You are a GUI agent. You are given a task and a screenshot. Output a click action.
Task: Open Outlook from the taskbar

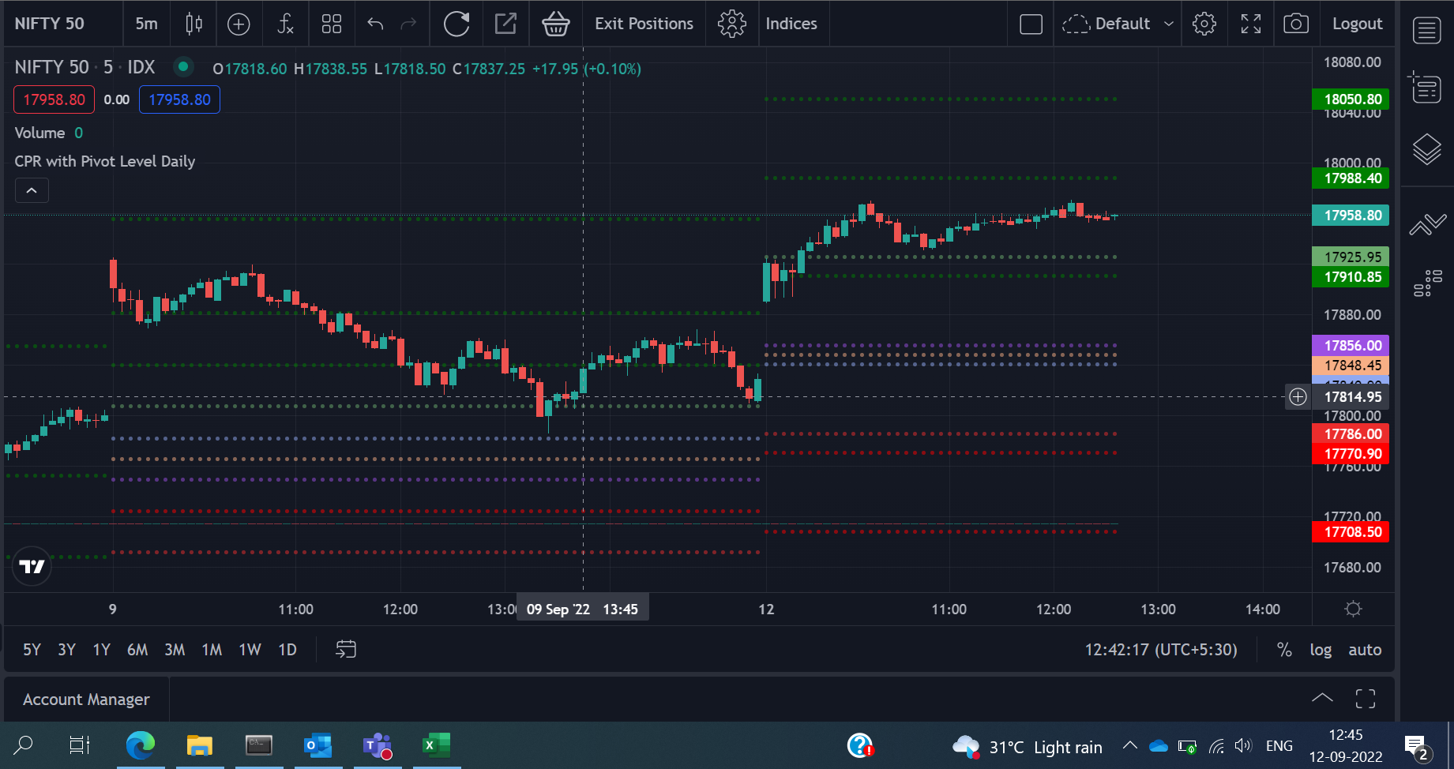pyautogui.click(x=318, y=745)
